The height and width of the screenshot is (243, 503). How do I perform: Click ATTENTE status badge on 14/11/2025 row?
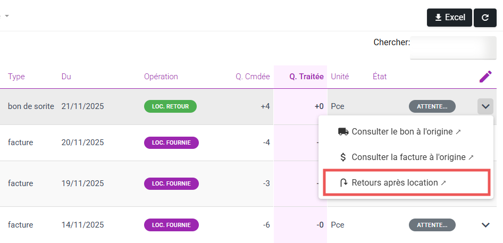pos(432,225)
